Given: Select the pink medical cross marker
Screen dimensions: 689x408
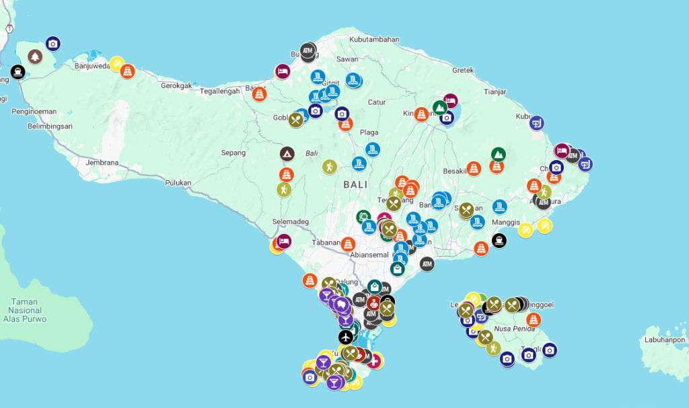Looking at the screenshot, I should pos(373,362).
